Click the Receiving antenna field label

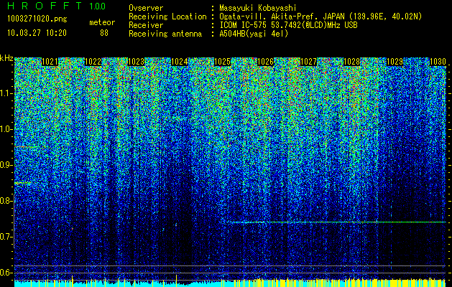click(165, 34)
